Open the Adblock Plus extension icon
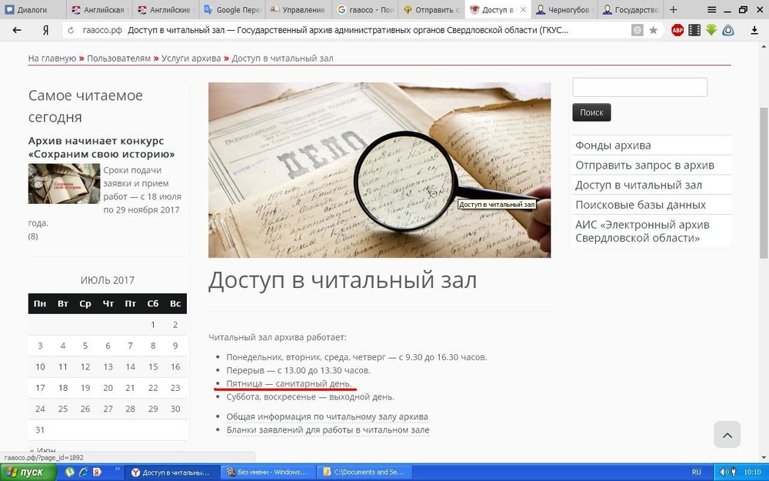769x481 pixels. click(x=677, y=31)
